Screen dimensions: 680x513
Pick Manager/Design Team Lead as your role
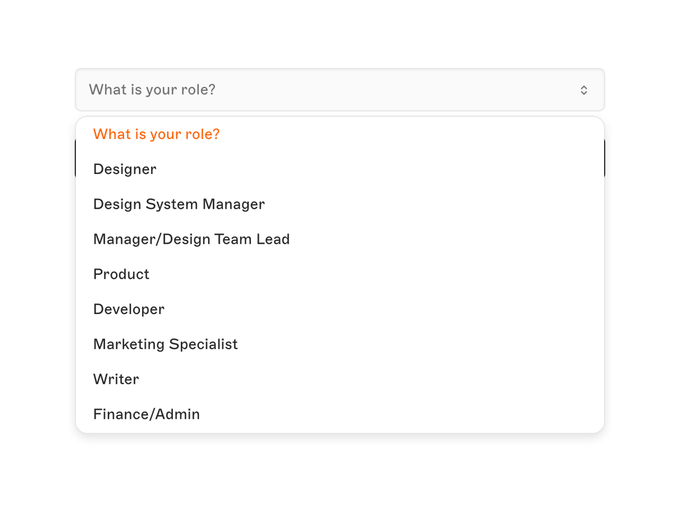point(191,239)
